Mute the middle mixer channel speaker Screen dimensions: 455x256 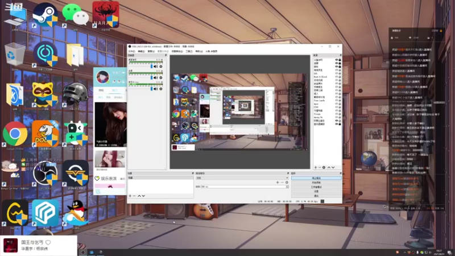(x=156, y=78)
